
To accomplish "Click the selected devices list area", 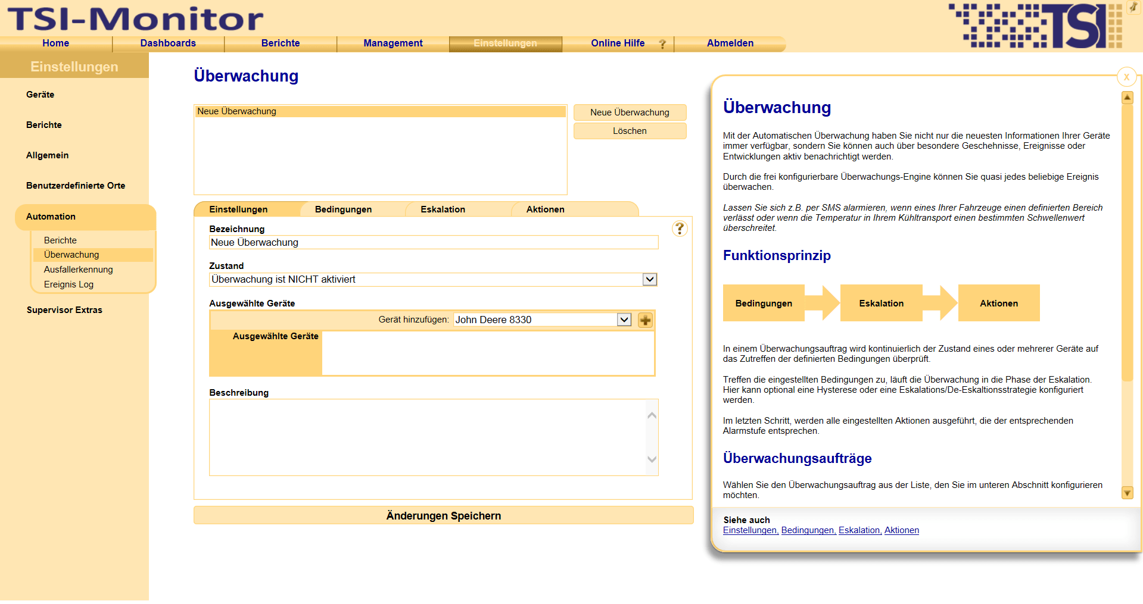I will [487, 353].
